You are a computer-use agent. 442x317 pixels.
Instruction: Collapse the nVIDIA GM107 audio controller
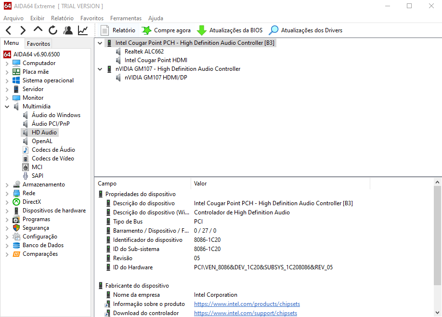[100, 69]
